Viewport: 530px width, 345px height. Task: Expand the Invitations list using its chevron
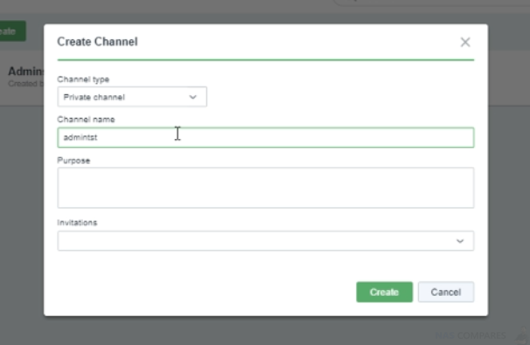[460, 241]
